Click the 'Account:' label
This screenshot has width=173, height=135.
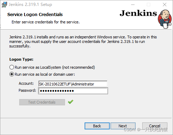tap(26, 83)
